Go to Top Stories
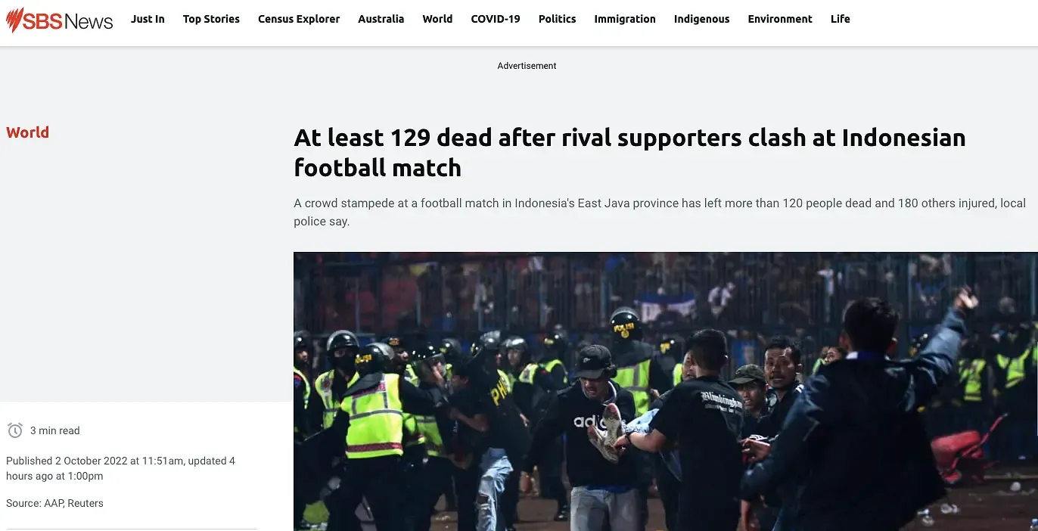 tap(211, 19)
